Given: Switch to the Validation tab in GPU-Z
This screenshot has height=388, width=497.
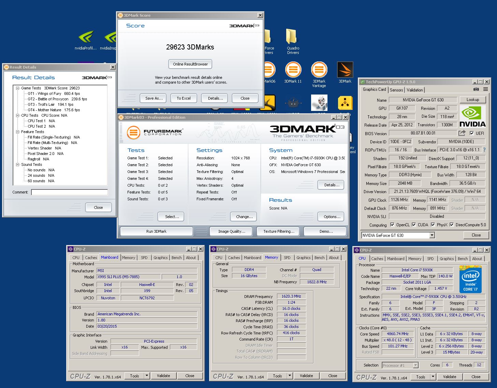Looking at the screenshot, I should [x=415, y=90].
